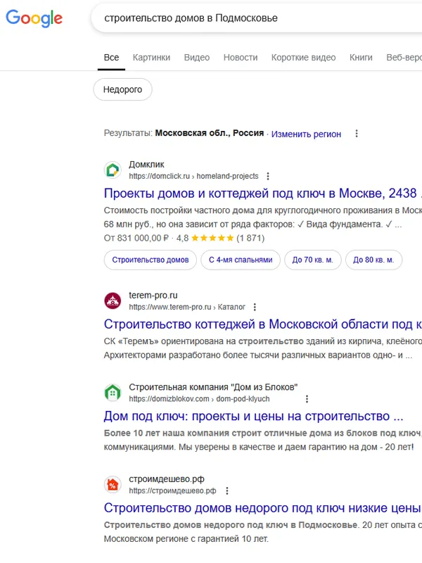Open three-dot menu for domizblokov.com result
The width and height of the screenshot is (422, 563).
307,399
